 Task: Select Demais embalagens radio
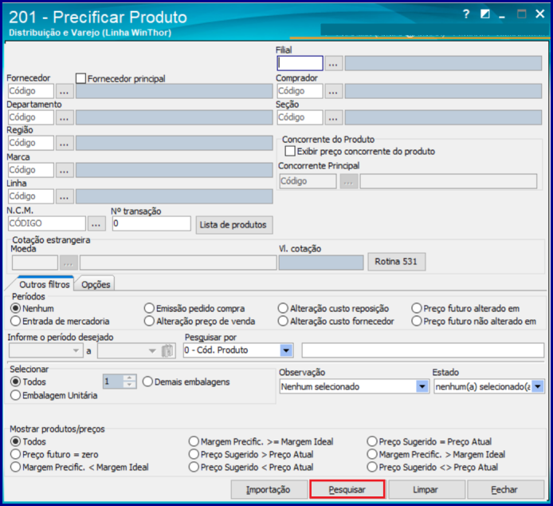pyautogui.click(x=147, y=381)
